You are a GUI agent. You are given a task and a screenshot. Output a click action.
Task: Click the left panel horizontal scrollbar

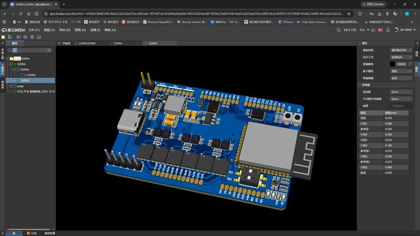click(x=28, y=229)
